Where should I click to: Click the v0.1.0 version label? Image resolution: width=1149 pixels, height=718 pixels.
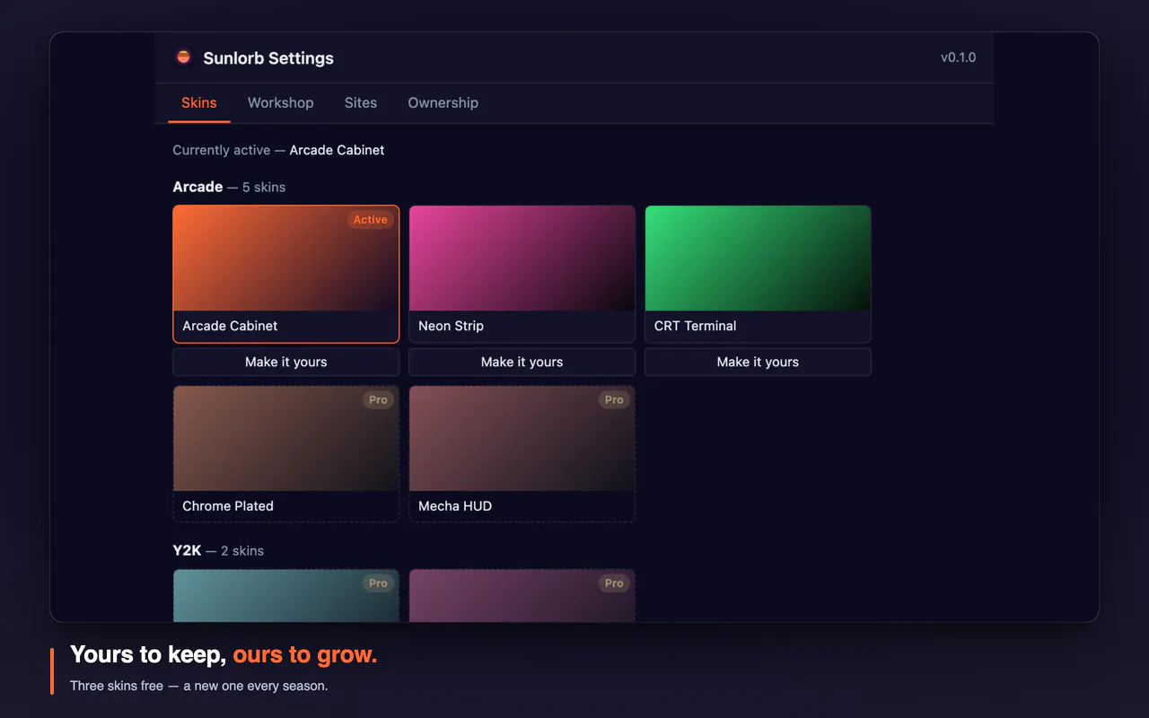(x=959, y=57)
